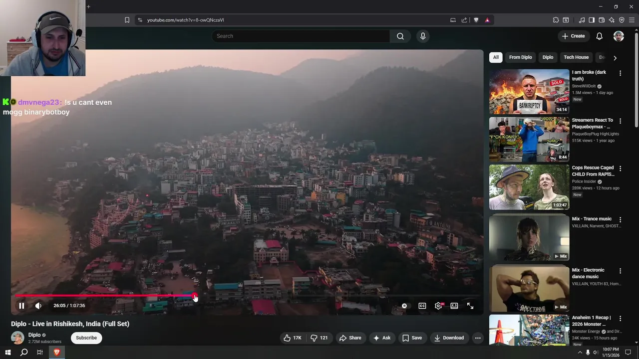Click the Diplo channel name link

pyautogui.click(x=34, y=335)
